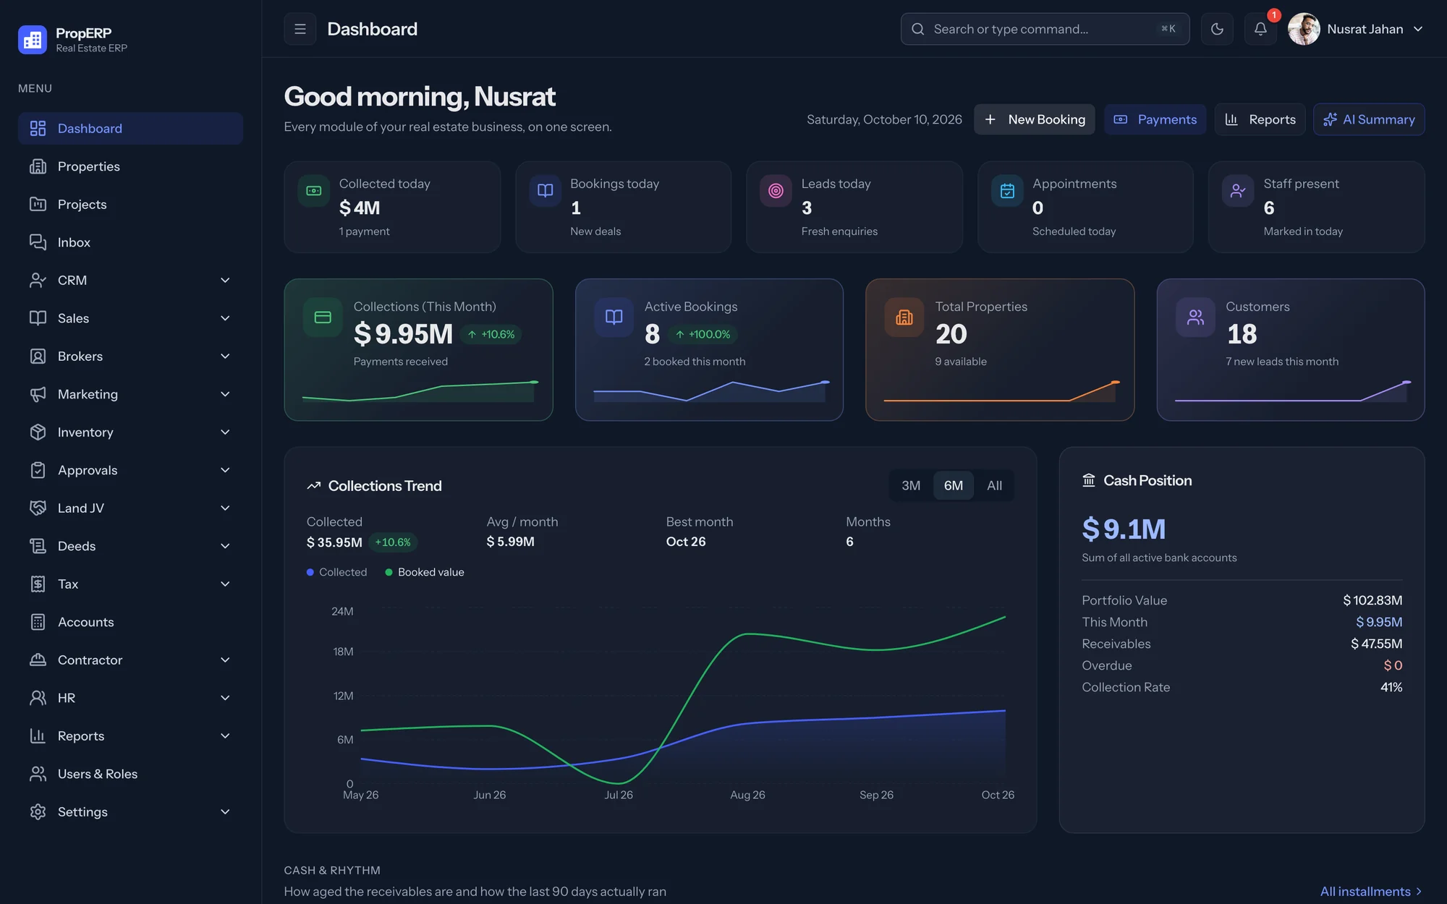This screenshot has width=1447, height=904.
Task: Open user menu chevron beside Nusrat Jahan
Action: click(x=1418, y=29)
